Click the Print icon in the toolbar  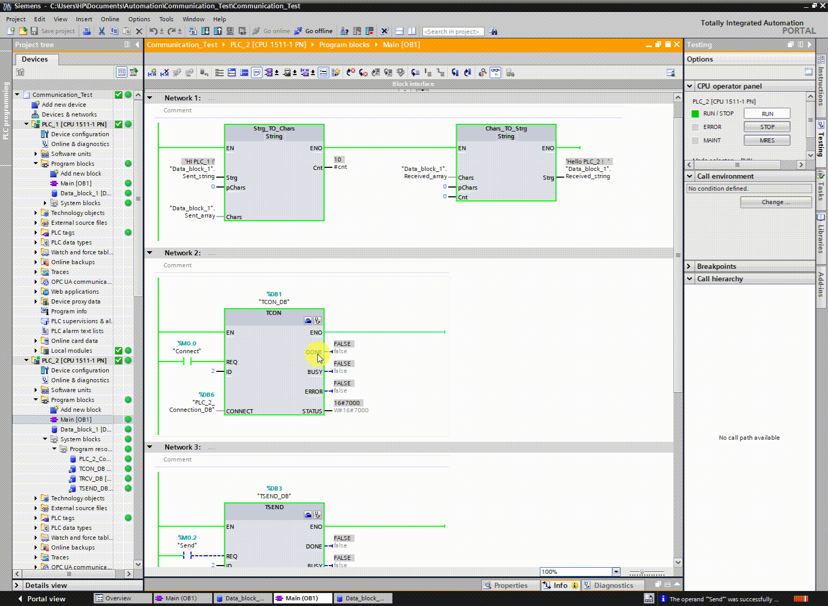87,31
